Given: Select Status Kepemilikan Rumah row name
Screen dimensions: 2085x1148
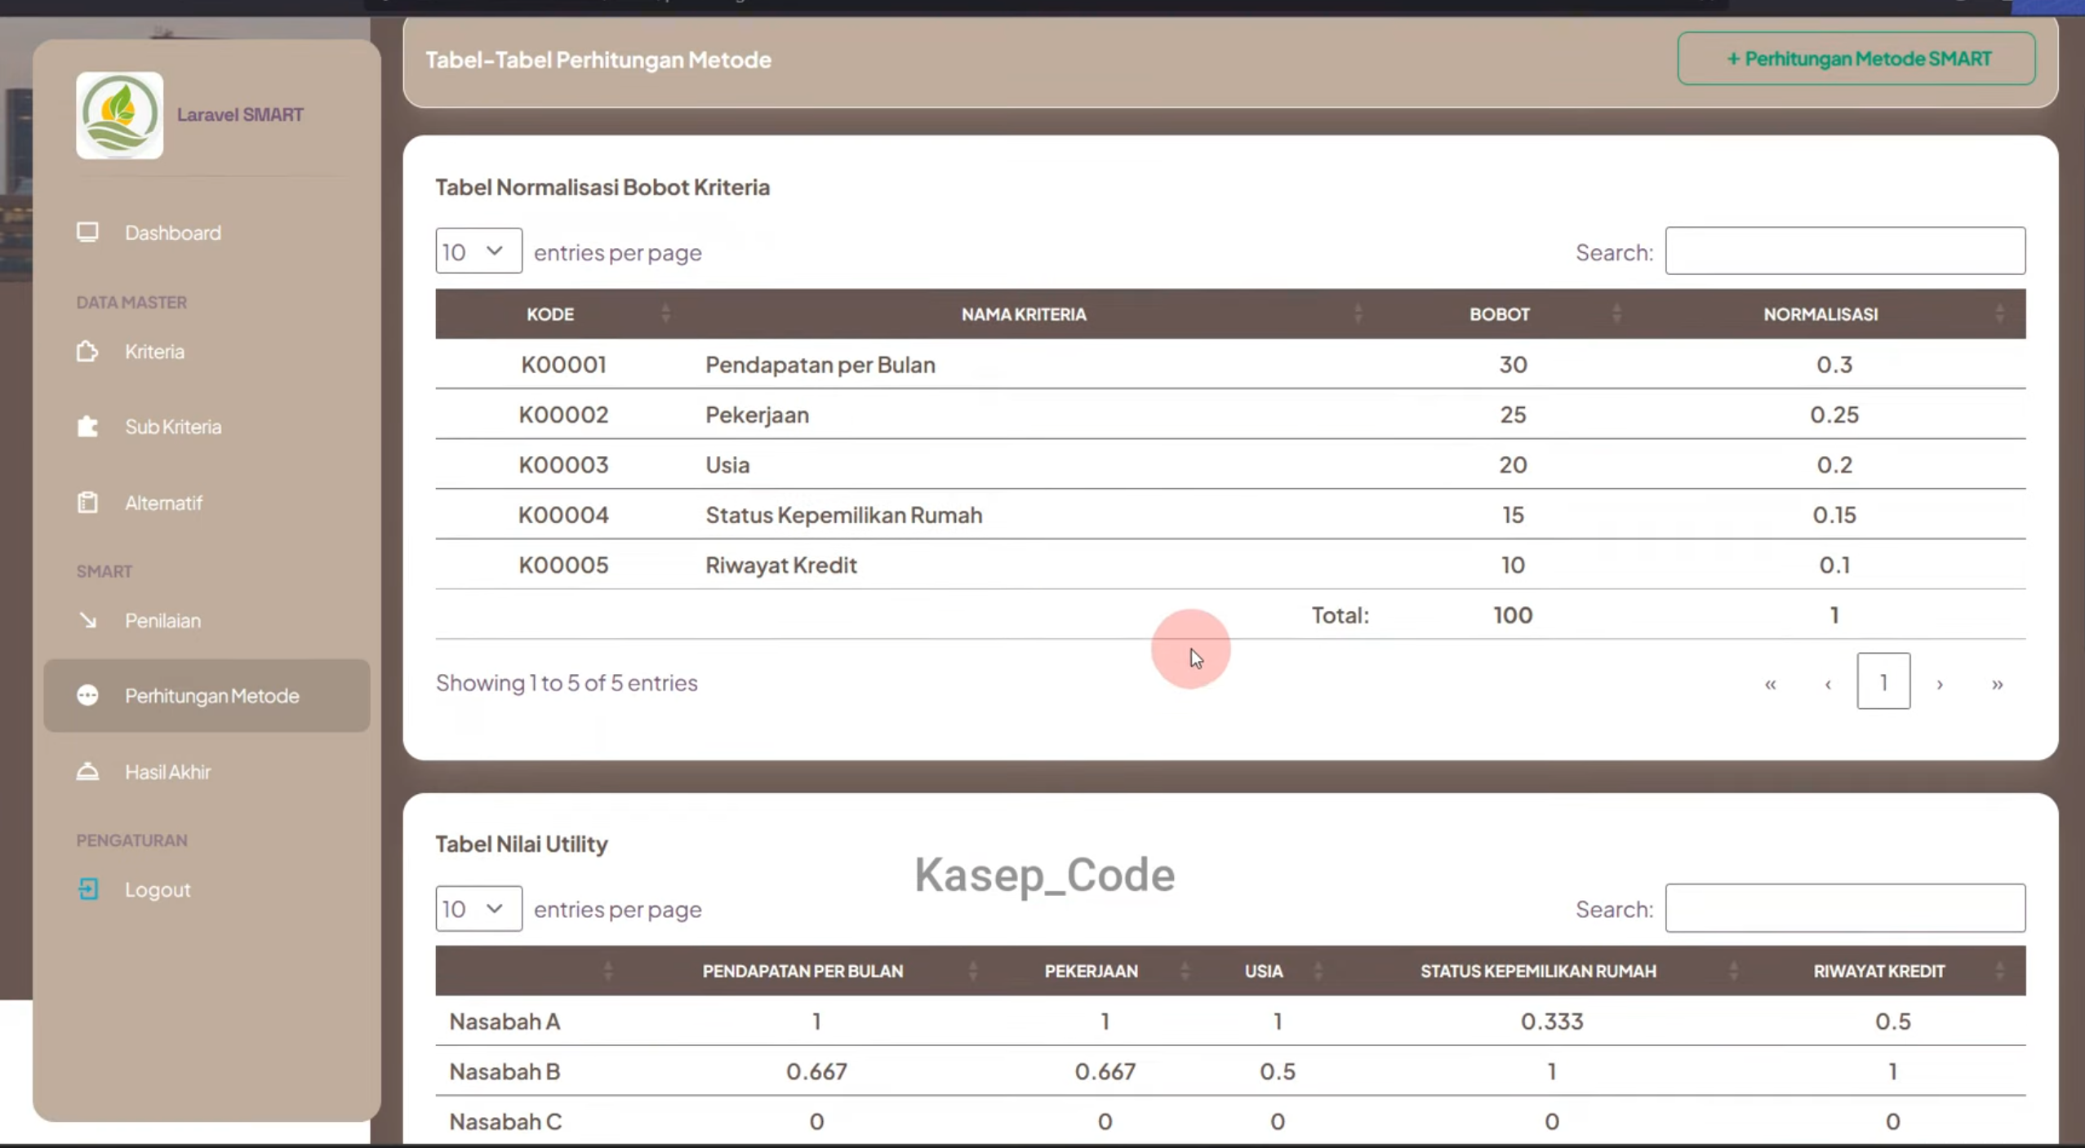Looking at the screenshot, I should (x=843, y=515).
